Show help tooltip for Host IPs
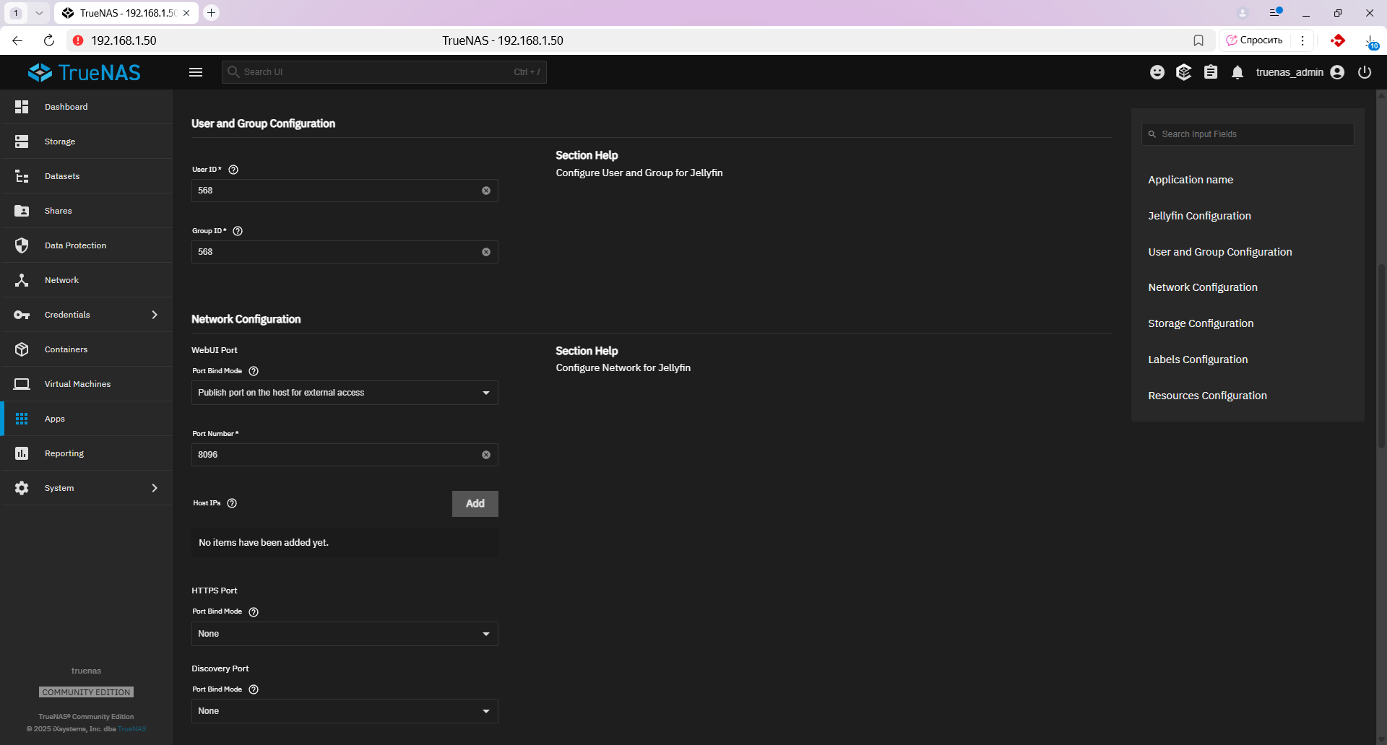 click(232, 503)
